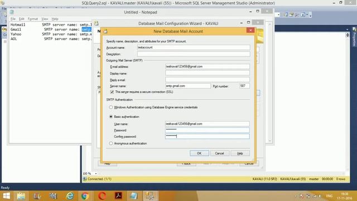Viewport: 357px width, 201px height.
Task: Open Internet Explorer from the taskbar
Action: point(69,196)
